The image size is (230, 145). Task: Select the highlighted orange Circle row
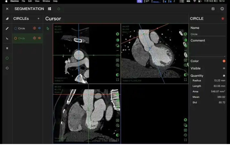[27, 38]
